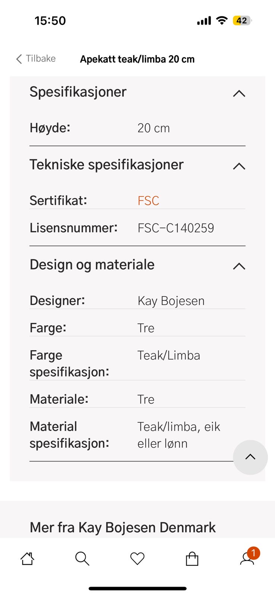Open favorites using the heart icon
Screen dimensions: 275x596
click(x=137, y=558)
